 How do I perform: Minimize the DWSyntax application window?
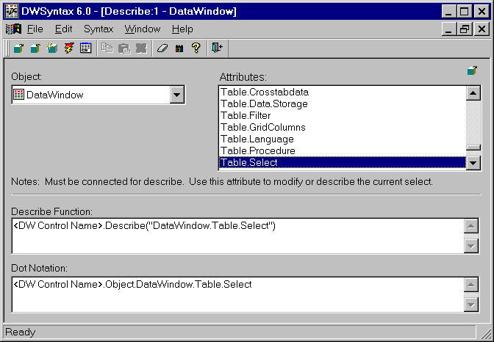click(x=448, y=12)
